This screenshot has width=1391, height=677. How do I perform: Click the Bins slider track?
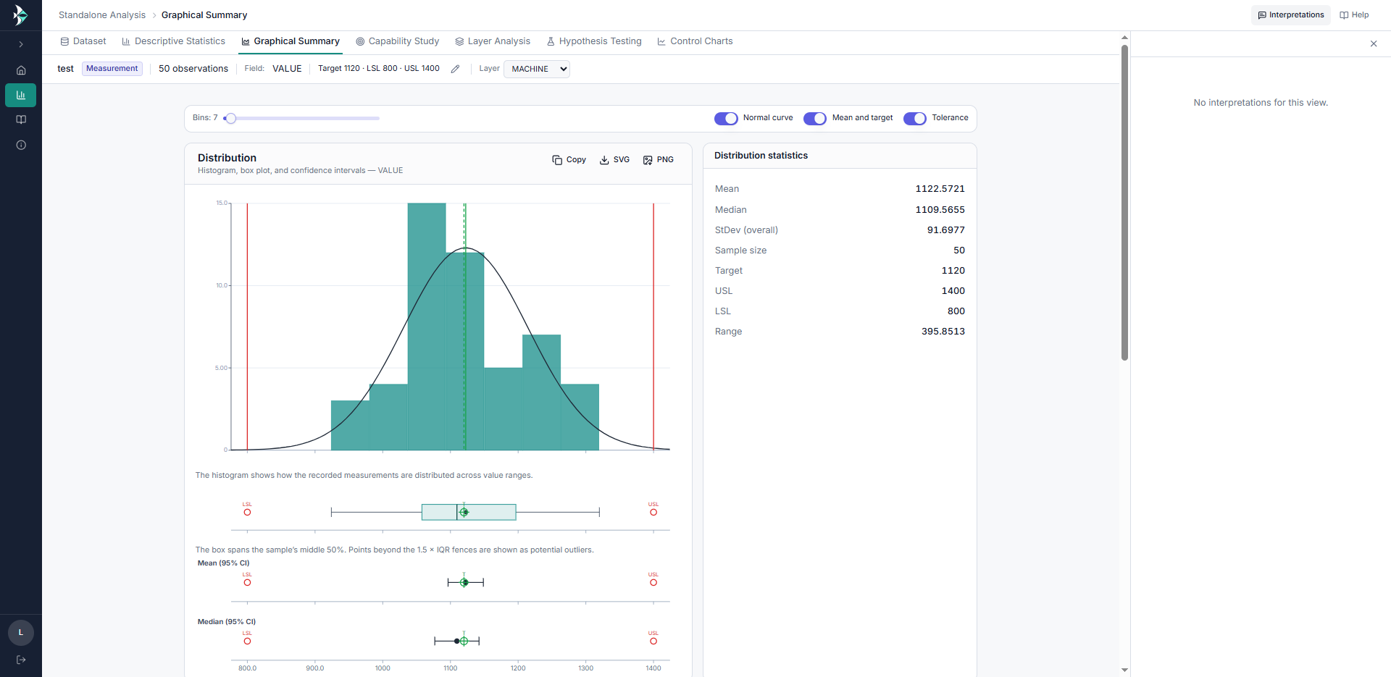point(301,118)
